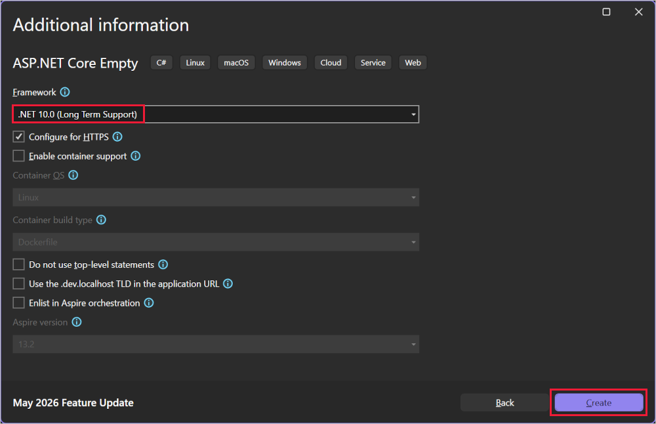Click the Create button
The height and width of the screenshot is (424, 656).
599,402
